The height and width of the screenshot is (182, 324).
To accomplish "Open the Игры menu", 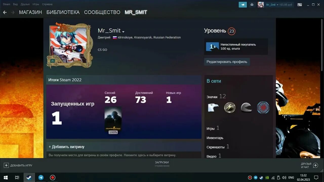I will (x=36, y=4).
